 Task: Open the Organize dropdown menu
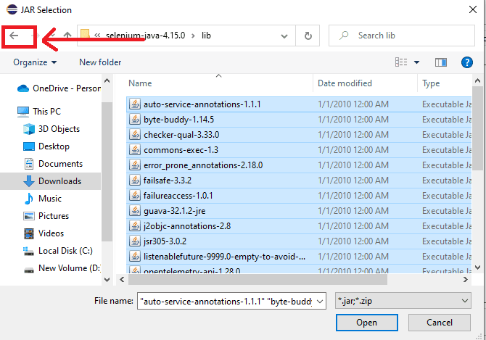click(x=35, y=62)
